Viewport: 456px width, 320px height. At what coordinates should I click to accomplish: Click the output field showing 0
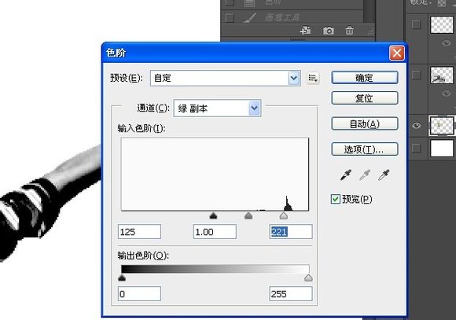click(139, 293)
